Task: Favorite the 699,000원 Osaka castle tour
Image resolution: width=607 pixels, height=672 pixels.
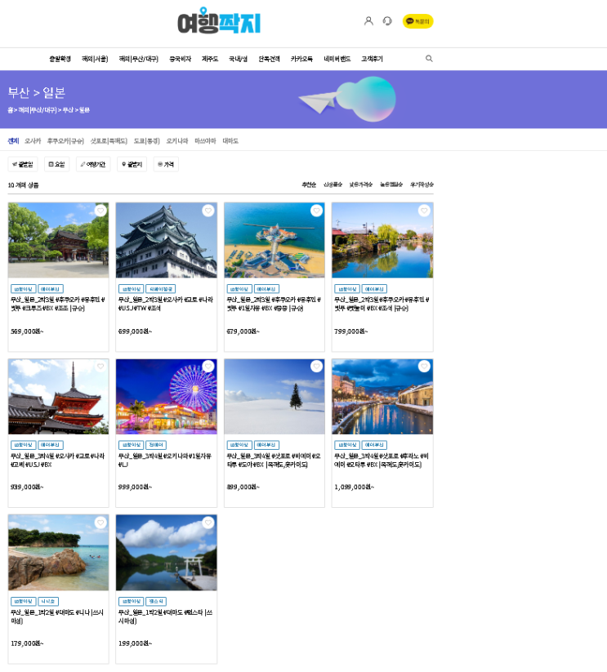Action: (x=208, y=211)
